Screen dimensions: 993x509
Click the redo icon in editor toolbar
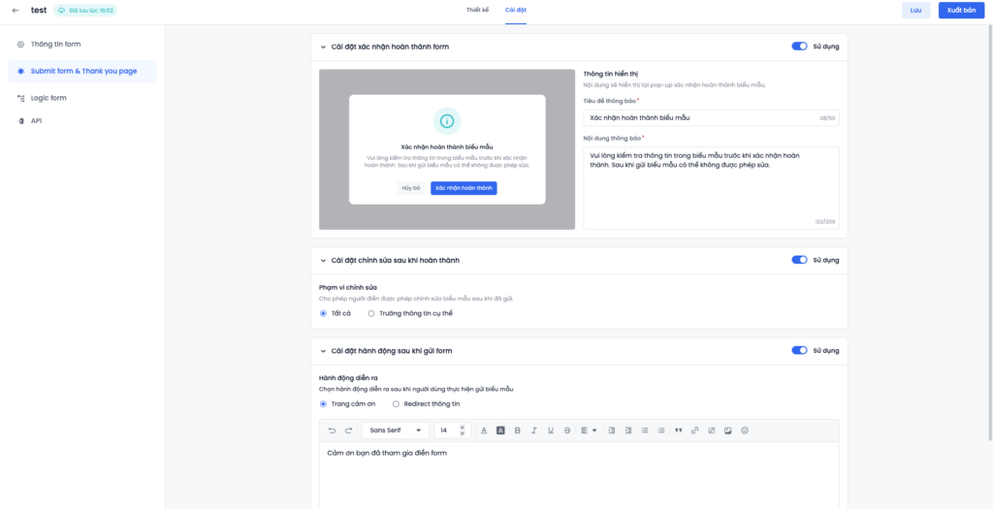tap(349, 430)
